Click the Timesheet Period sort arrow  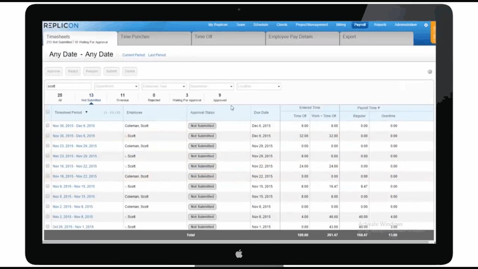pyautogui.click(x=86, y=112)
